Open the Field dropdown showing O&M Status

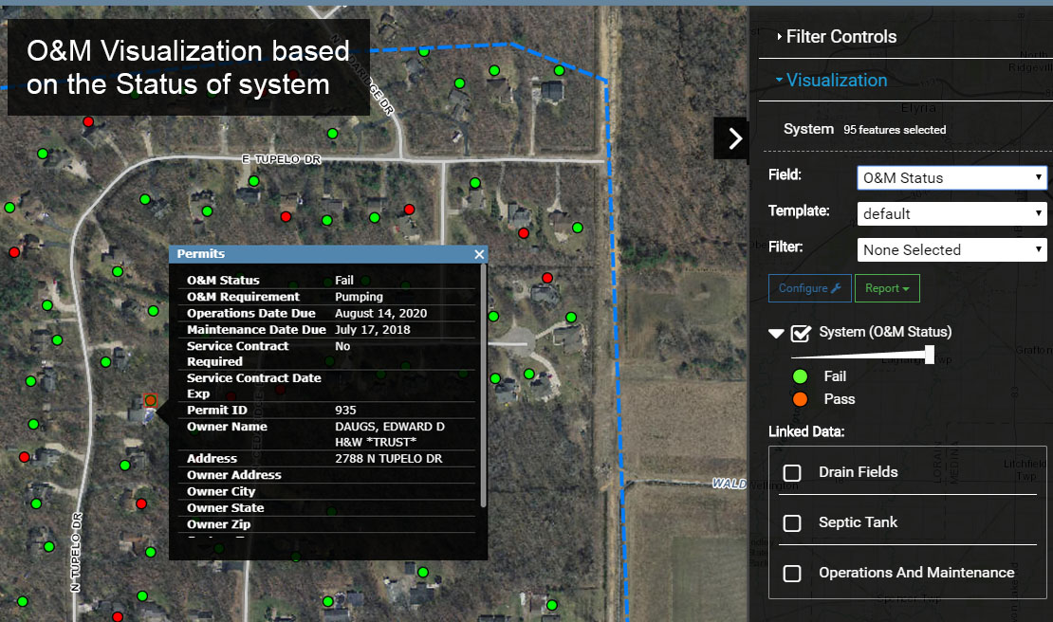(951, 177)
